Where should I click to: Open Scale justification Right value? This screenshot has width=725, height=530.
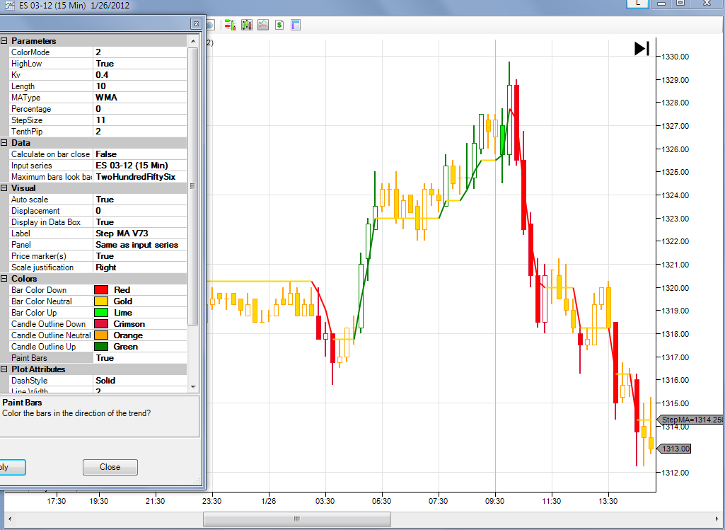(x=140, y=267)
